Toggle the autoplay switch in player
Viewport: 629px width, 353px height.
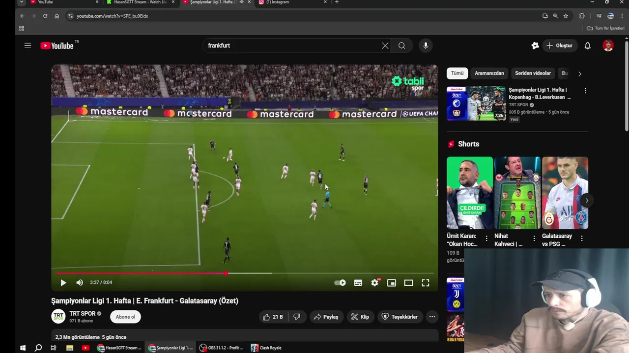[x=340, y=282]
